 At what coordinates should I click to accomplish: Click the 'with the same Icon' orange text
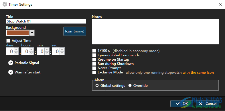coord(198,73)
